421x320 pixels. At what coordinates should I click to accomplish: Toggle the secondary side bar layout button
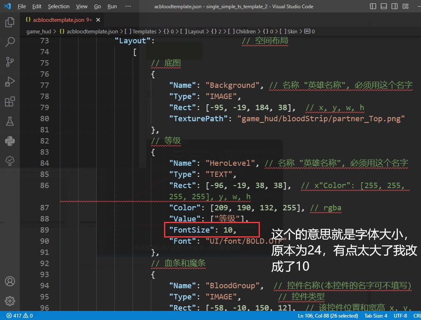pos(395,6)
